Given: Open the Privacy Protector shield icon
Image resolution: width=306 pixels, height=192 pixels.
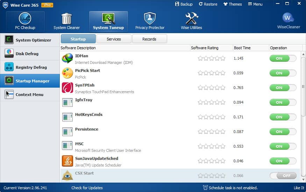Looking at the screenshot, I should 150,19.
